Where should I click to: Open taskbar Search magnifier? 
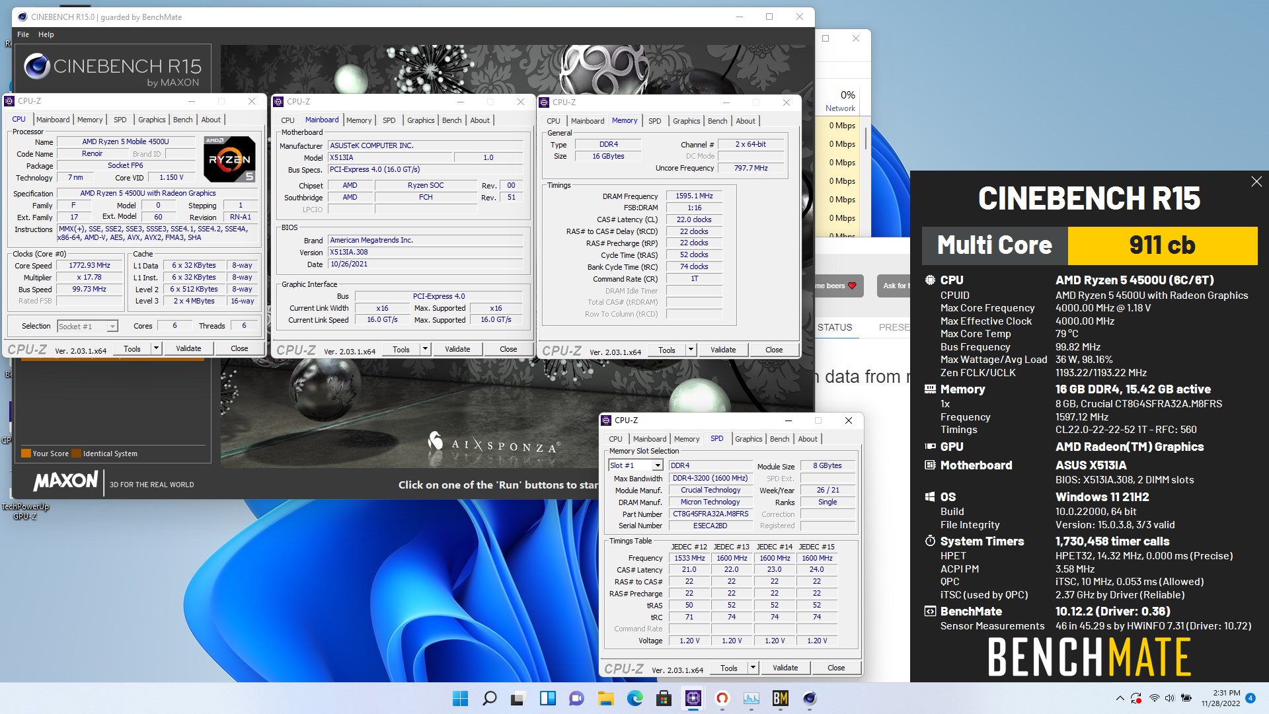tap(489, 698)
